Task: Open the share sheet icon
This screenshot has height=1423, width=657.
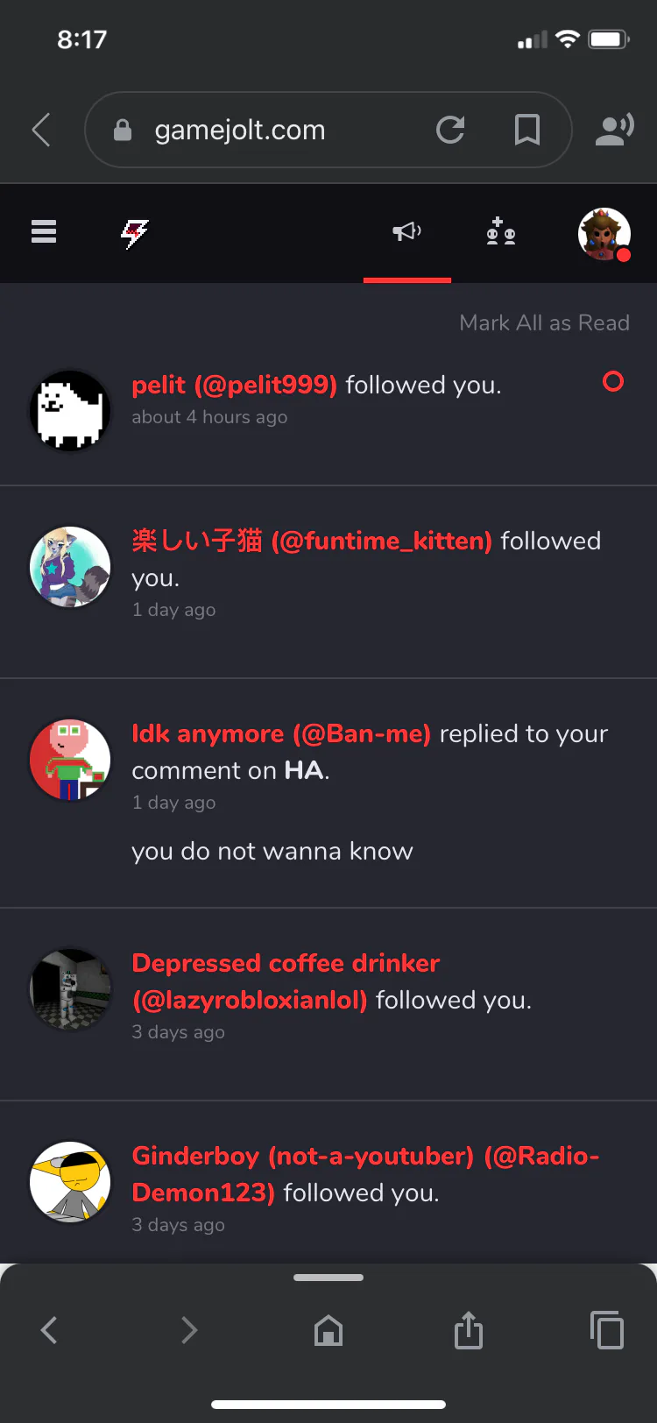Action: (x=469, y=1329)
